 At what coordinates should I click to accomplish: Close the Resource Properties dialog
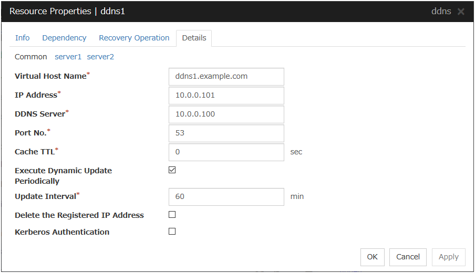461,12
